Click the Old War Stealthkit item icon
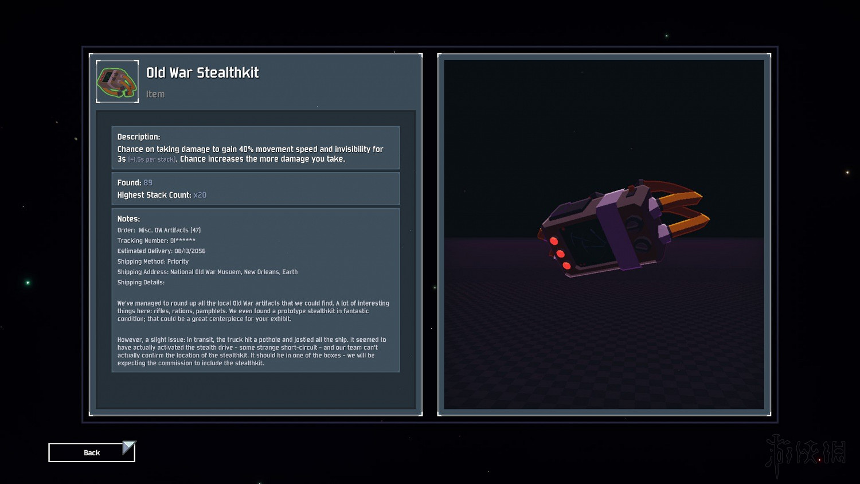This screenshot has height=484, width=860. click(x=117, y=82)
